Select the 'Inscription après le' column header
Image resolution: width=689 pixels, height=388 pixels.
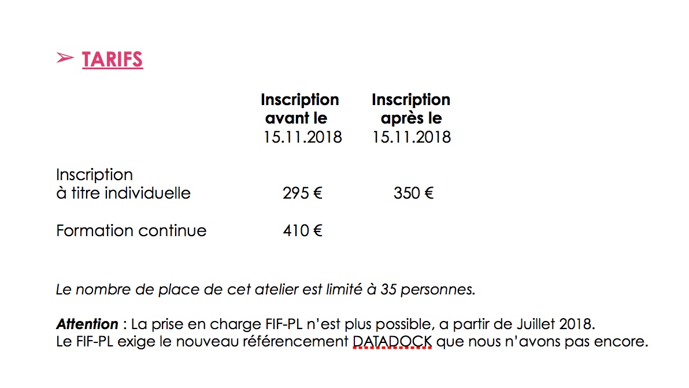coord(411,109)
